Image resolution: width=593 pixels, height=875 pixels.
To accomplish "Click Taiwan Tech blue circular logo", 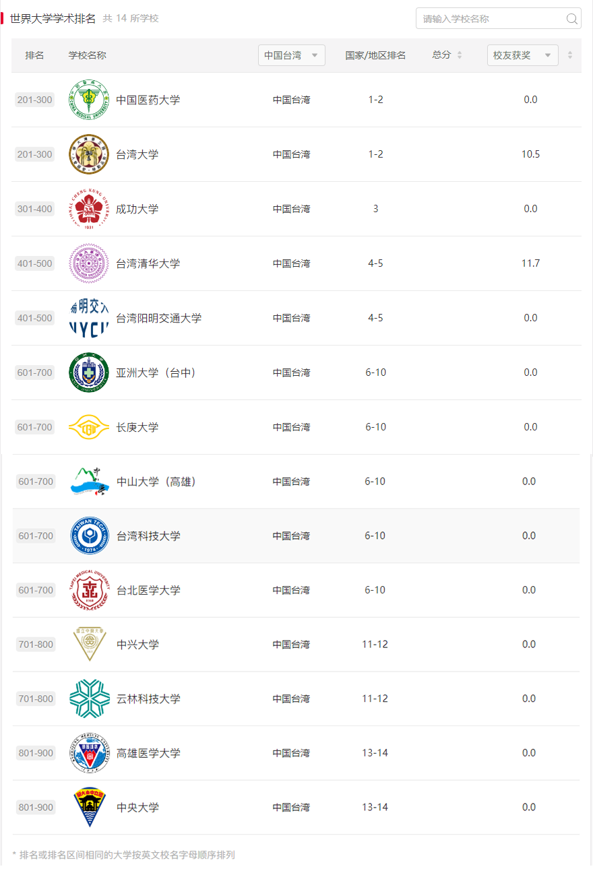I will (x=90, y=536).
